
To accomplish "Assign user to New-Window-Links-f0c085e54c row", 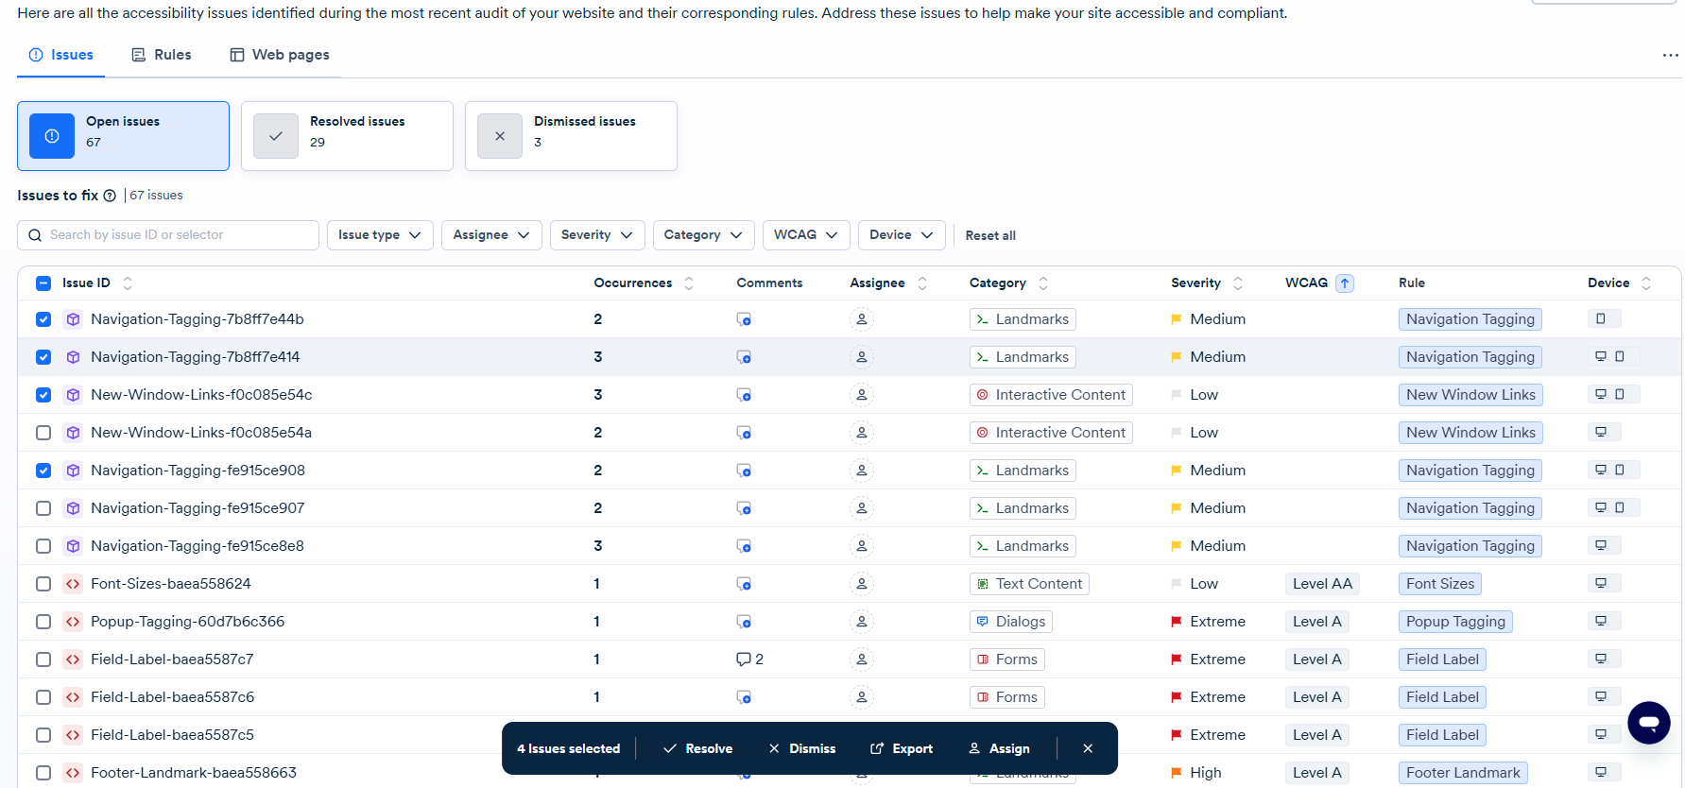I will click(862, 395).
